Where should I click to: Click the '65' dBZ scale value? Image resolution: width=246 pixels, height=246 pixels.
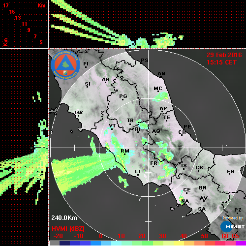tap(236, 236)
